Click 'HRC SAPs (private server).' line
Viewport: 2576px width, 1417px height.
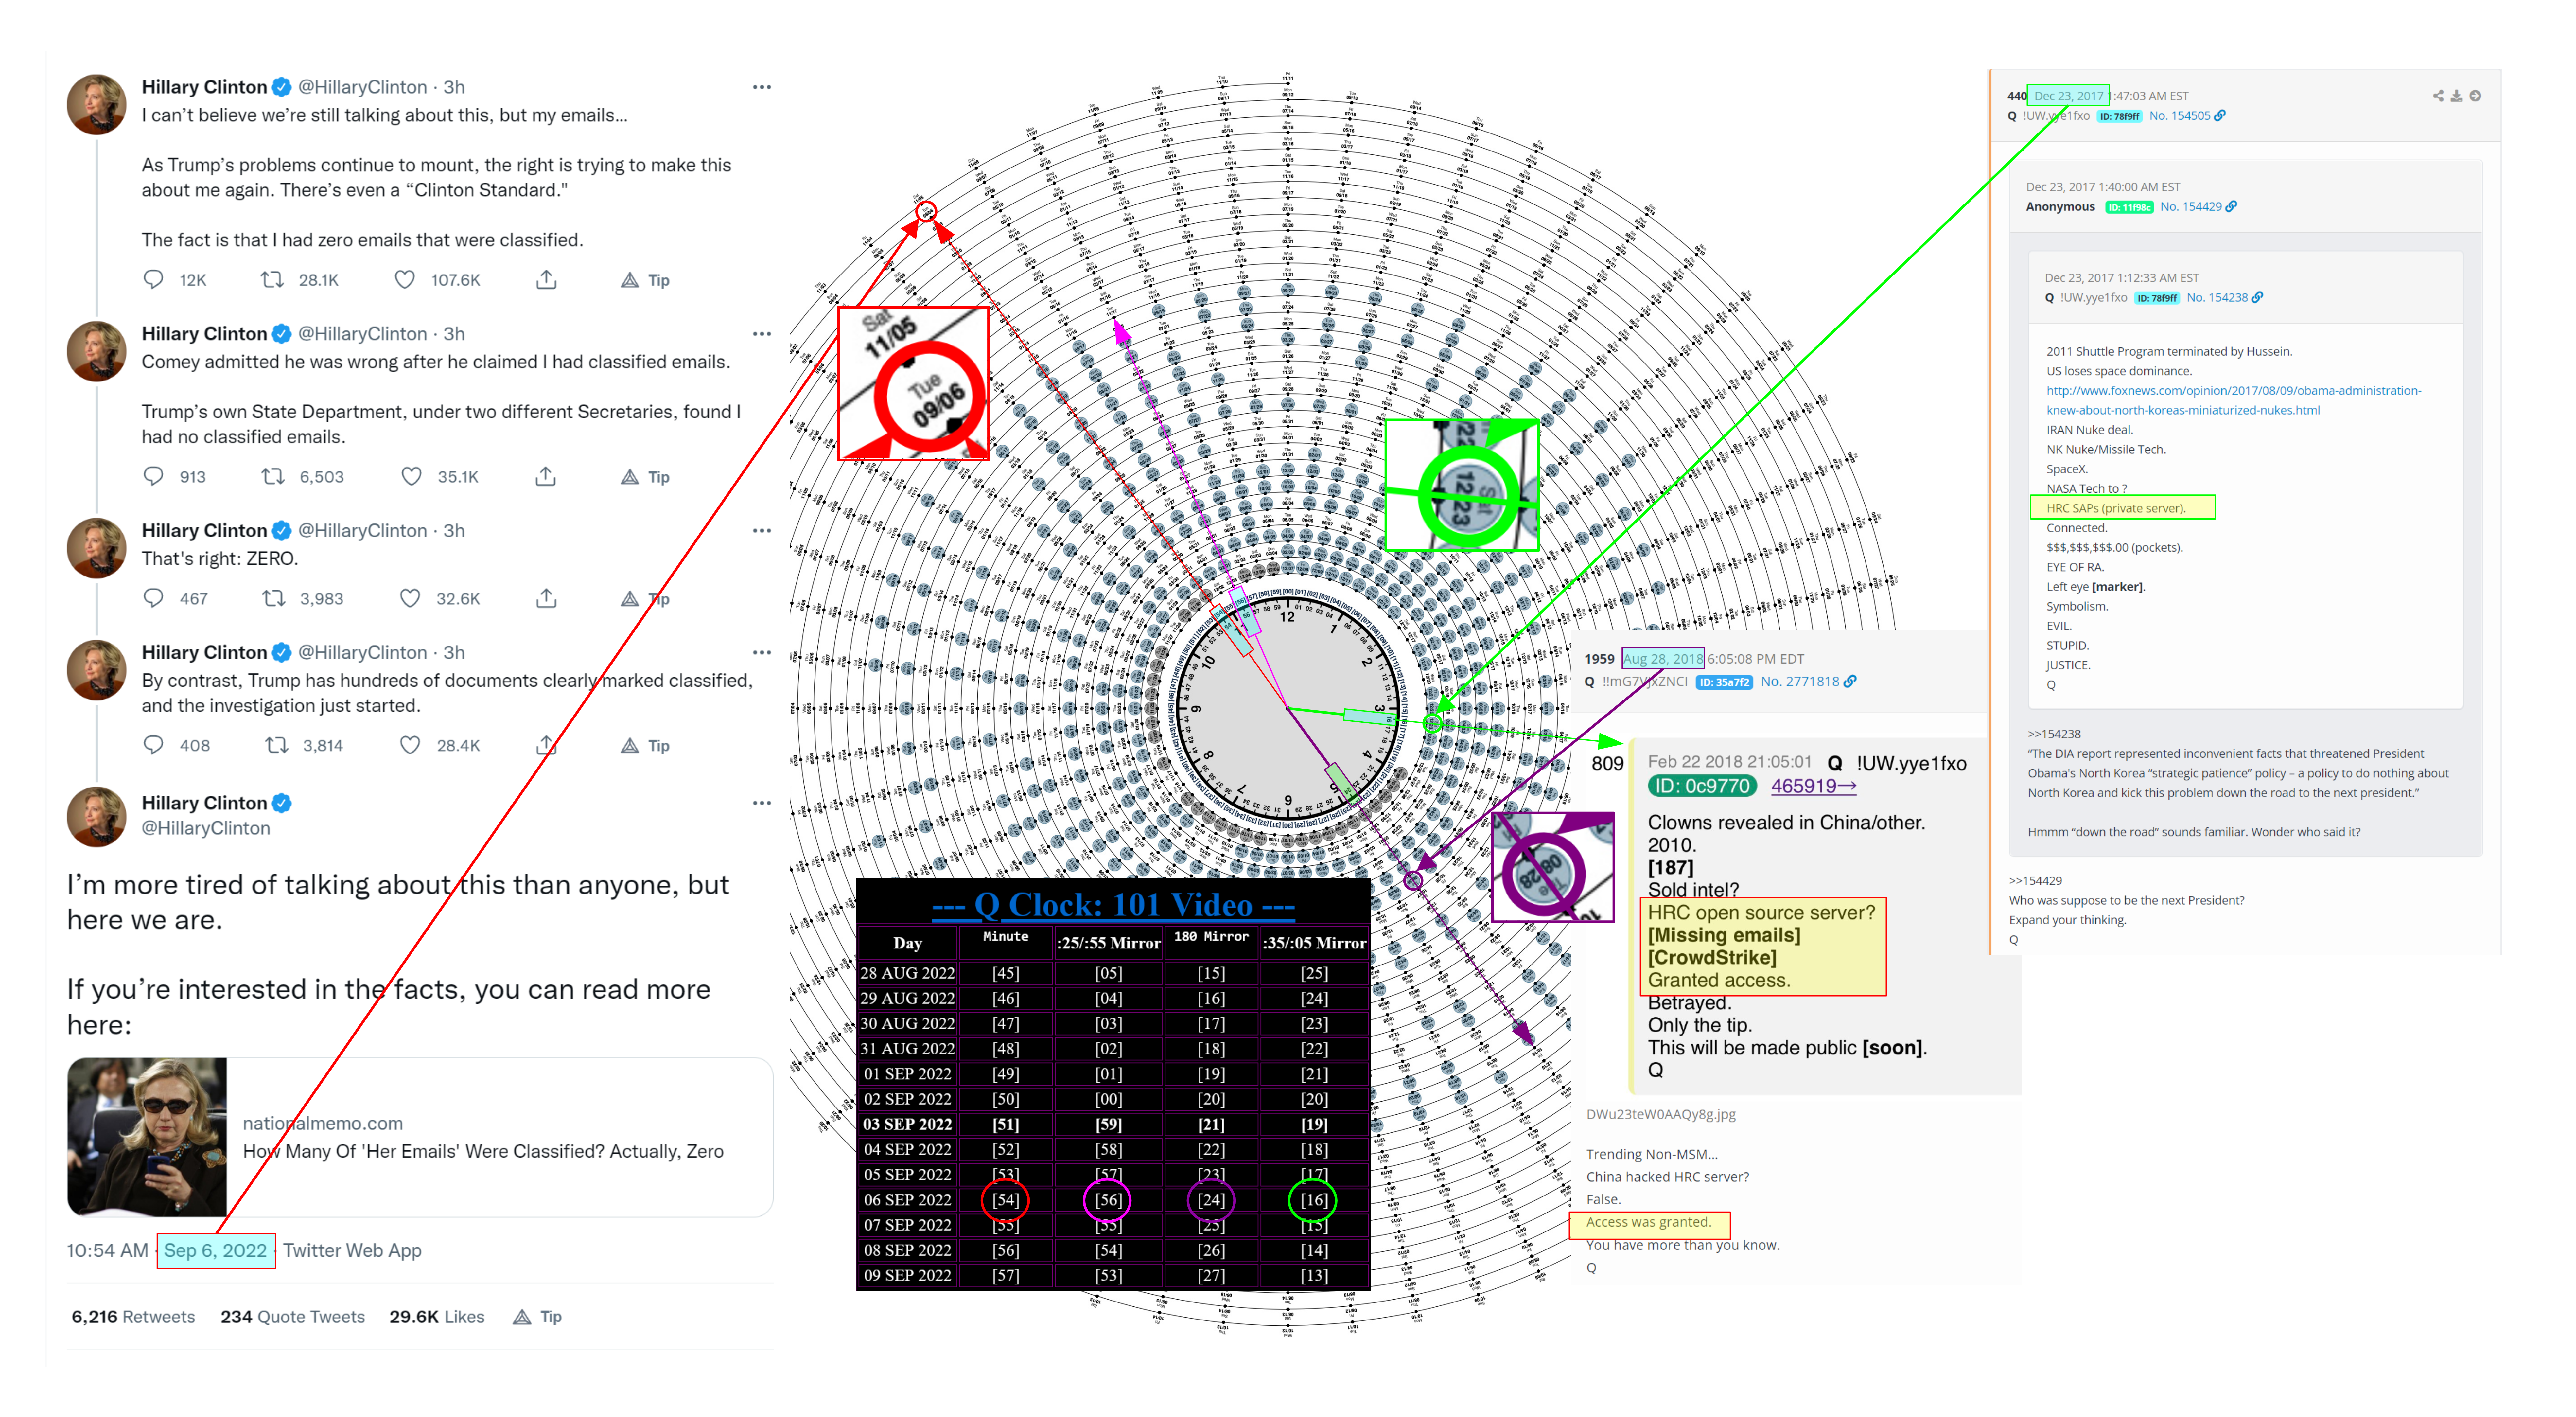click(x=2116, y=509)
